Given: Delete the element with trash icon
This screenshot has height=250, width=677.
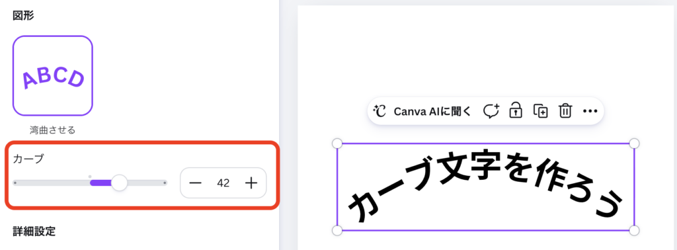Looking at the screenshot, I should pyautogui.click(x=565, y=111).
